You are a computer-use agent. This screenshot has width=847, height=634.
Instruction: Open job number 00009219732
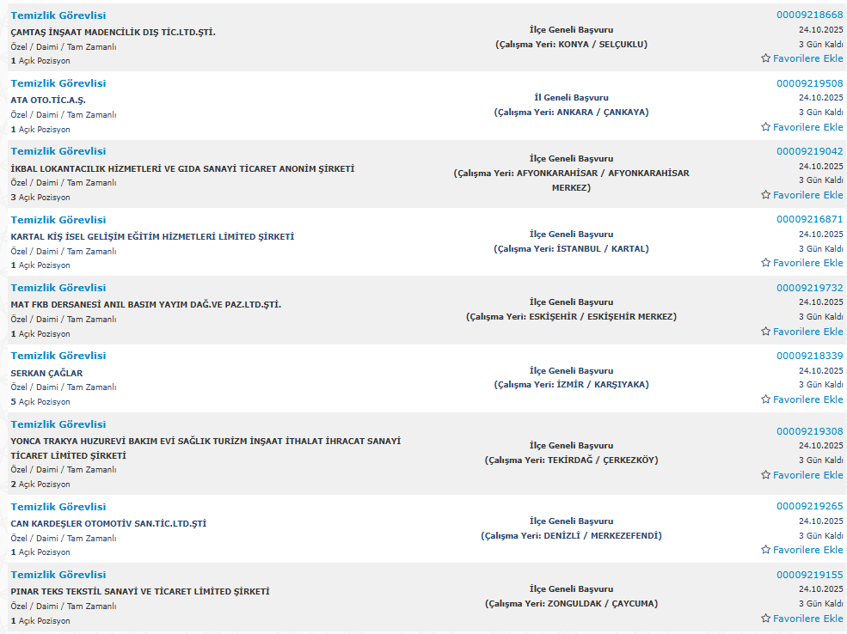(x=809, y=288)
